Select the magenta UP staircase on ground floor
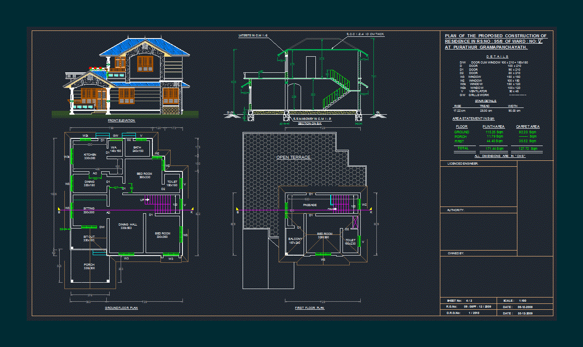This screenshot has height=347, width=583. pyautogui.click(x=161, y=204)
